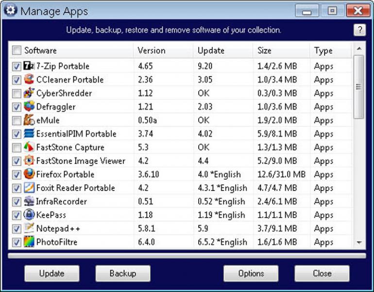Click the Foxit Reader Portable icon

29,188
